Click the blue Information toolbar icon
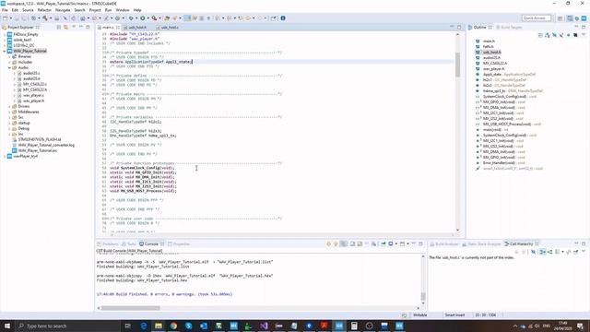 (283, 18)
